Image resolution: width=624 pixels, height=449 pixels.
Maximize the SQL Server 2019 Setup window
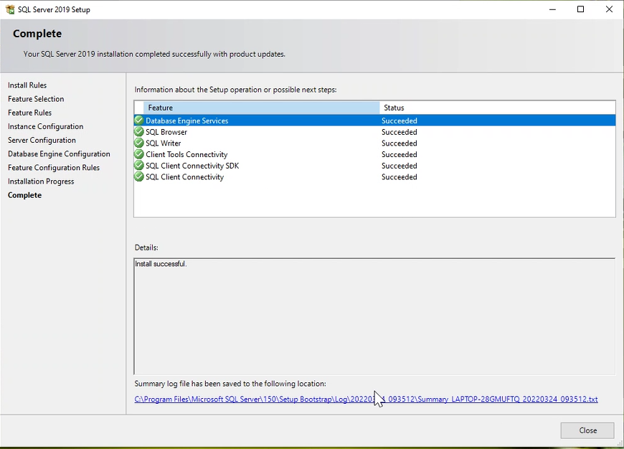coord(581,9)
